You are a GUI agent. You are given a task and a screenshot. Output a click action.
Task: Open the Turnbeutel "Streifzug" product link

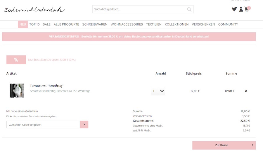point(47,86)
